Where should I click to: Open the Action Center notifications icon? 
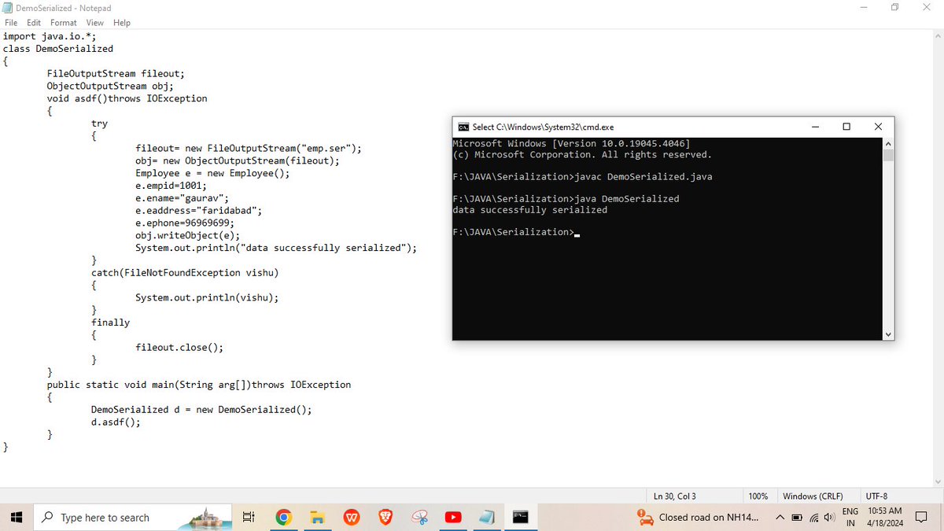922,517
